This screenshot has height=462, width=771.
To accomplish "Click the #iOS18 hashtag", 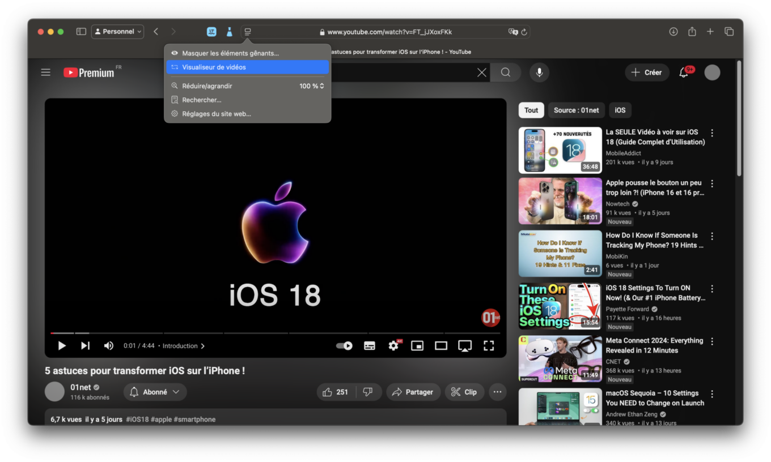I will 137,420.
